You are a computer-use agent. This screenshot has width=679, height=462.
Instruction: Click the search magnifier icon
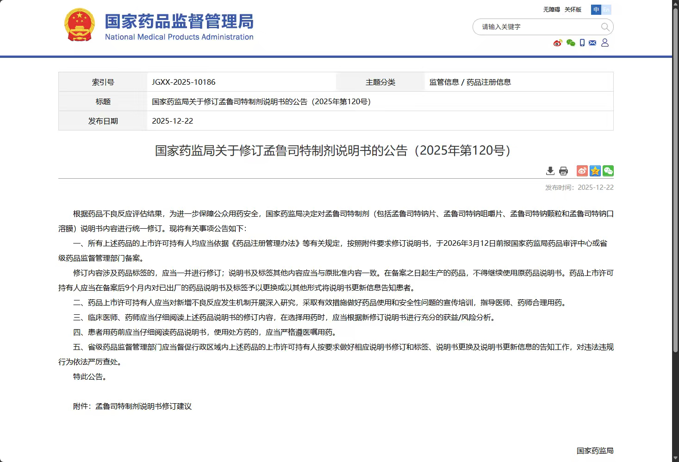(x=605, y=27)
